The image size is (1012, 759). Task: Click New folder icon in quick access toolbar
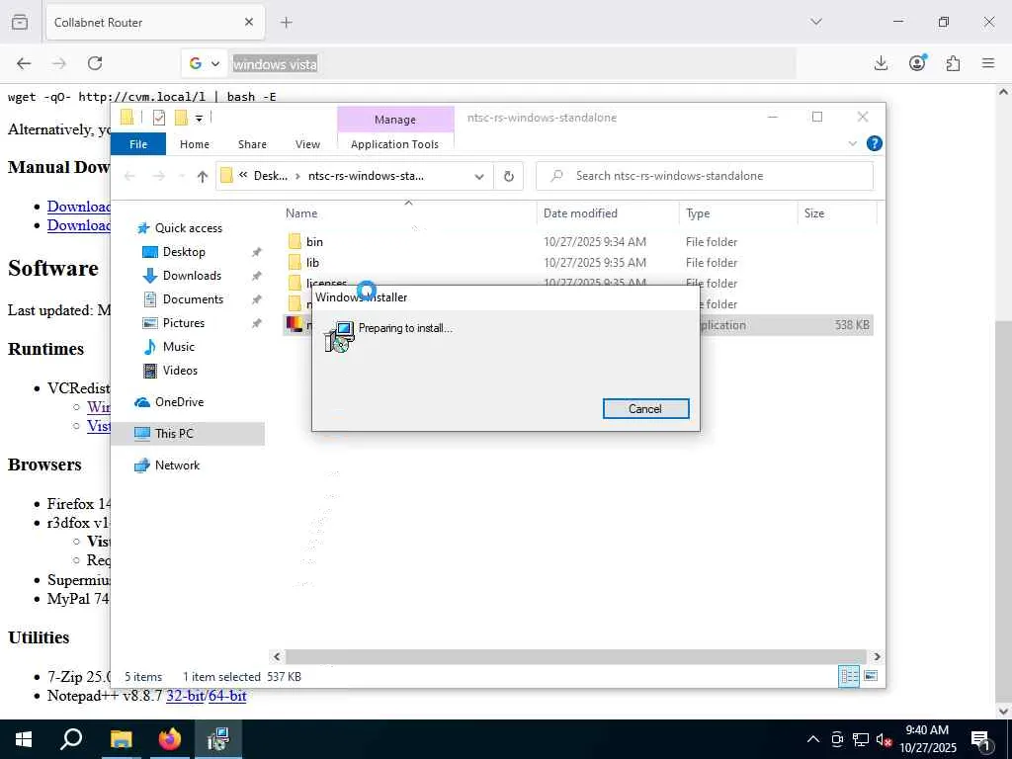(x=181, y=118)
